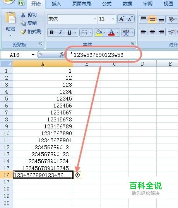Apply red font color A
The image size is (178, 208).
click(111, 32)
